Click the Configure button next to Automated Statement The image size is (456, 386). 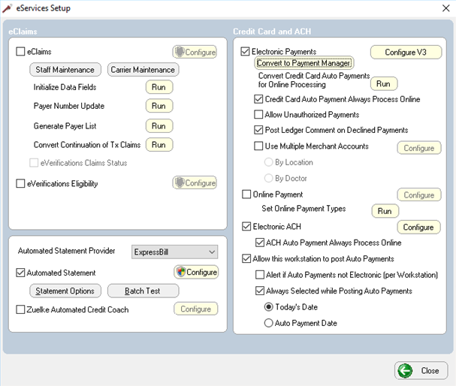(196, 272)
